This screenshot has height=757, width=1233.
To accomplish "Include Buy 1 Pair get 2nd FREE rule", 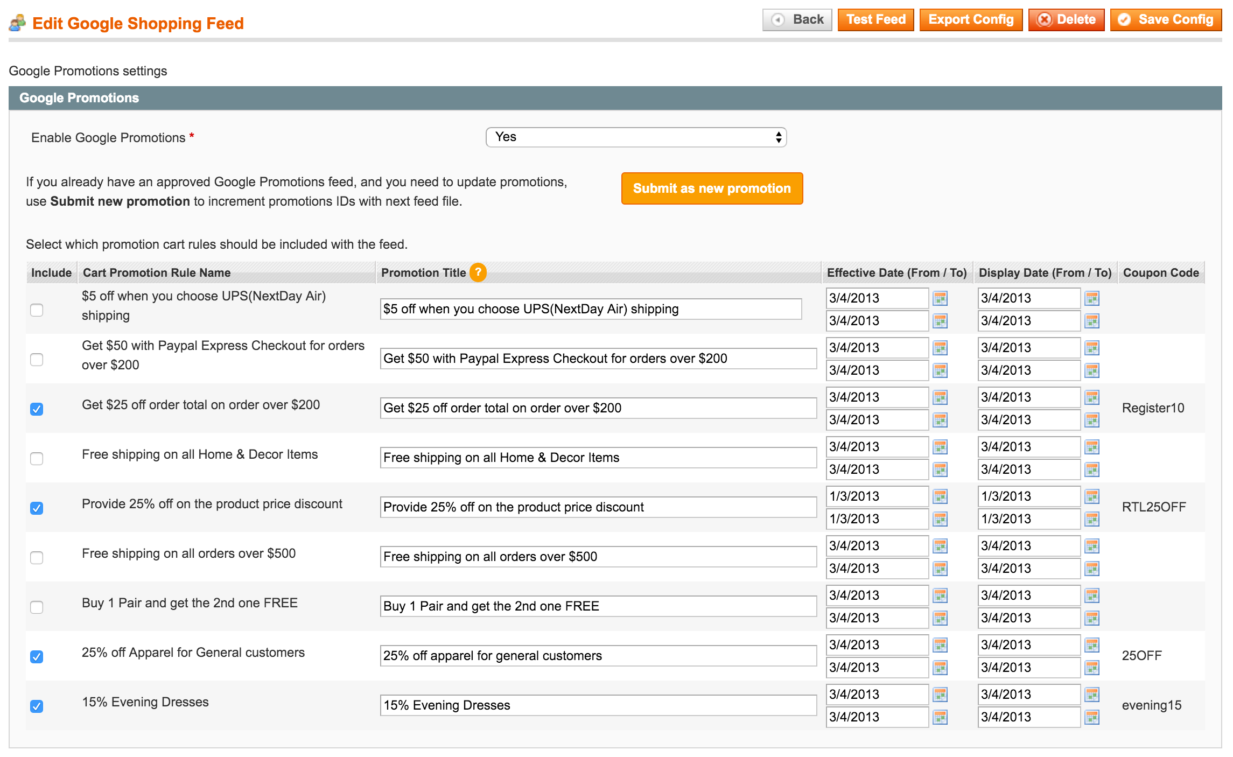I will click(x=37, y=607).
